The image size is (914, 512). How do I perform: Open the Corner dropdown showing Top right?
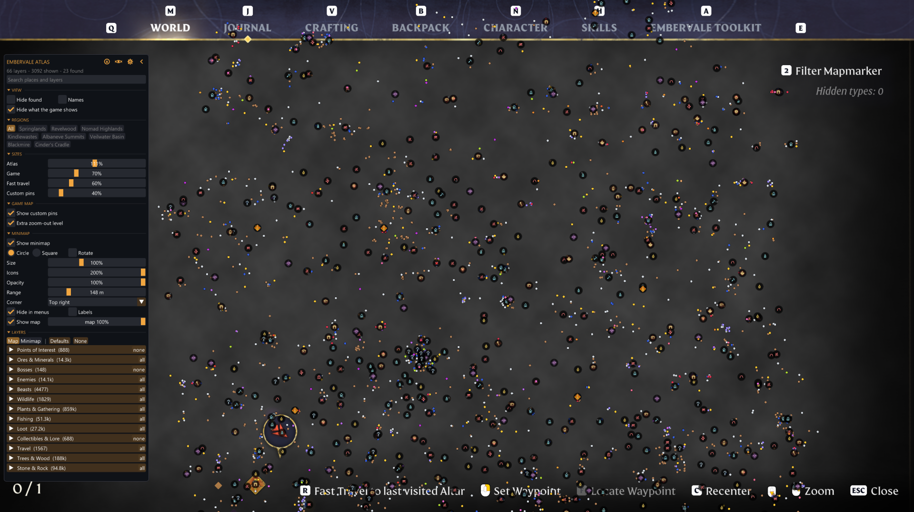[x=97, y=302]
